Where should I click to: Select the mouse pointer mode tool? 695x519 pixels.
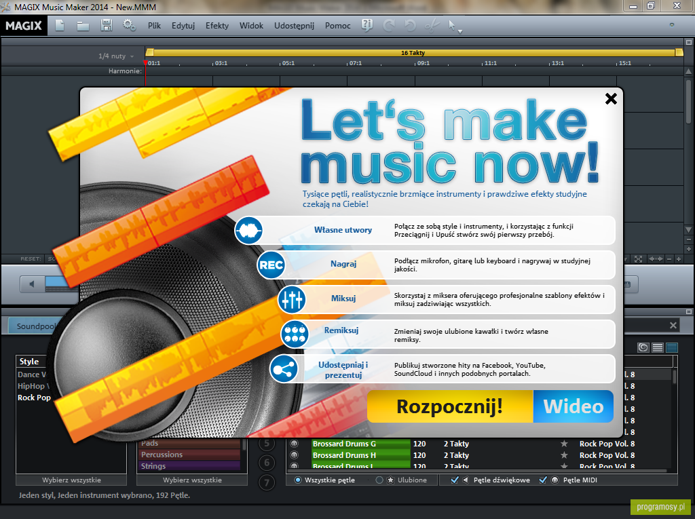coord(451,25)
